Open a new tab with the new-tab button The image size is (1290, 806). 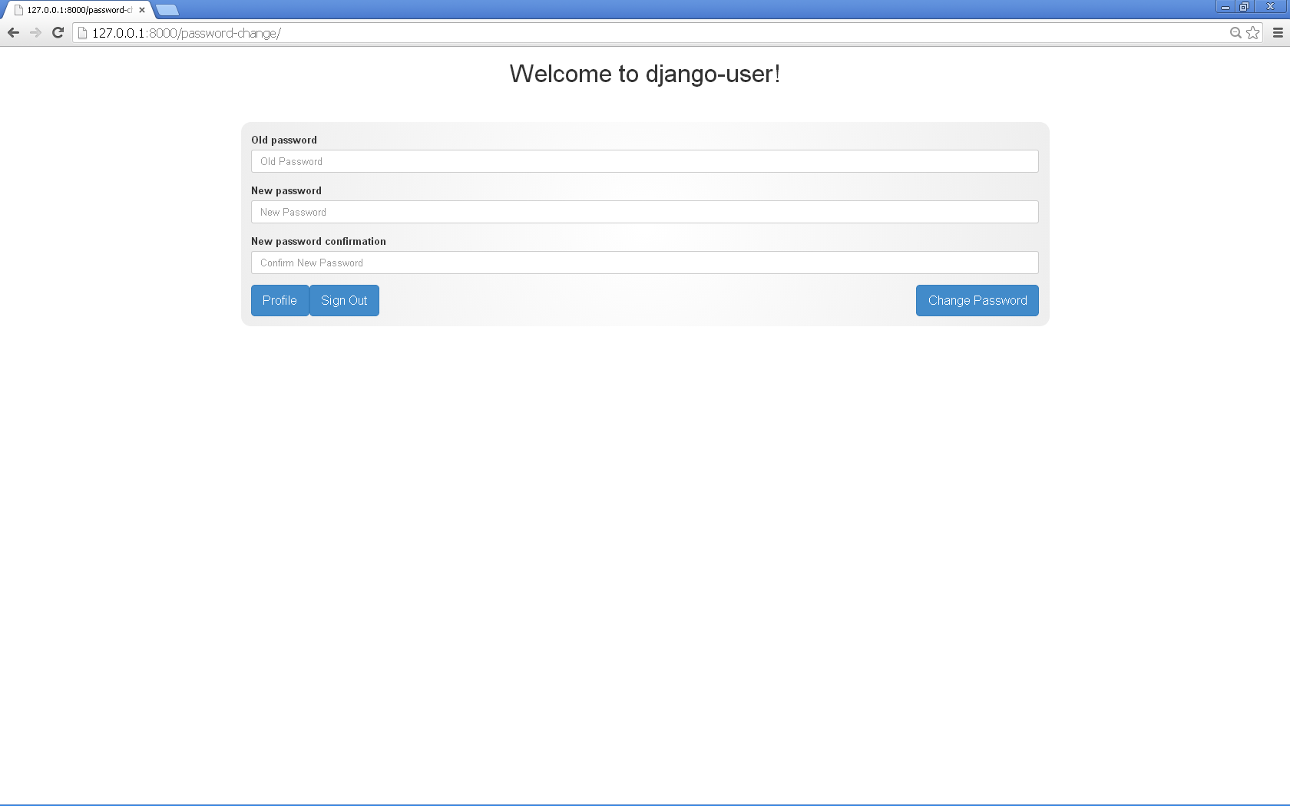click(x=167, y=10)
